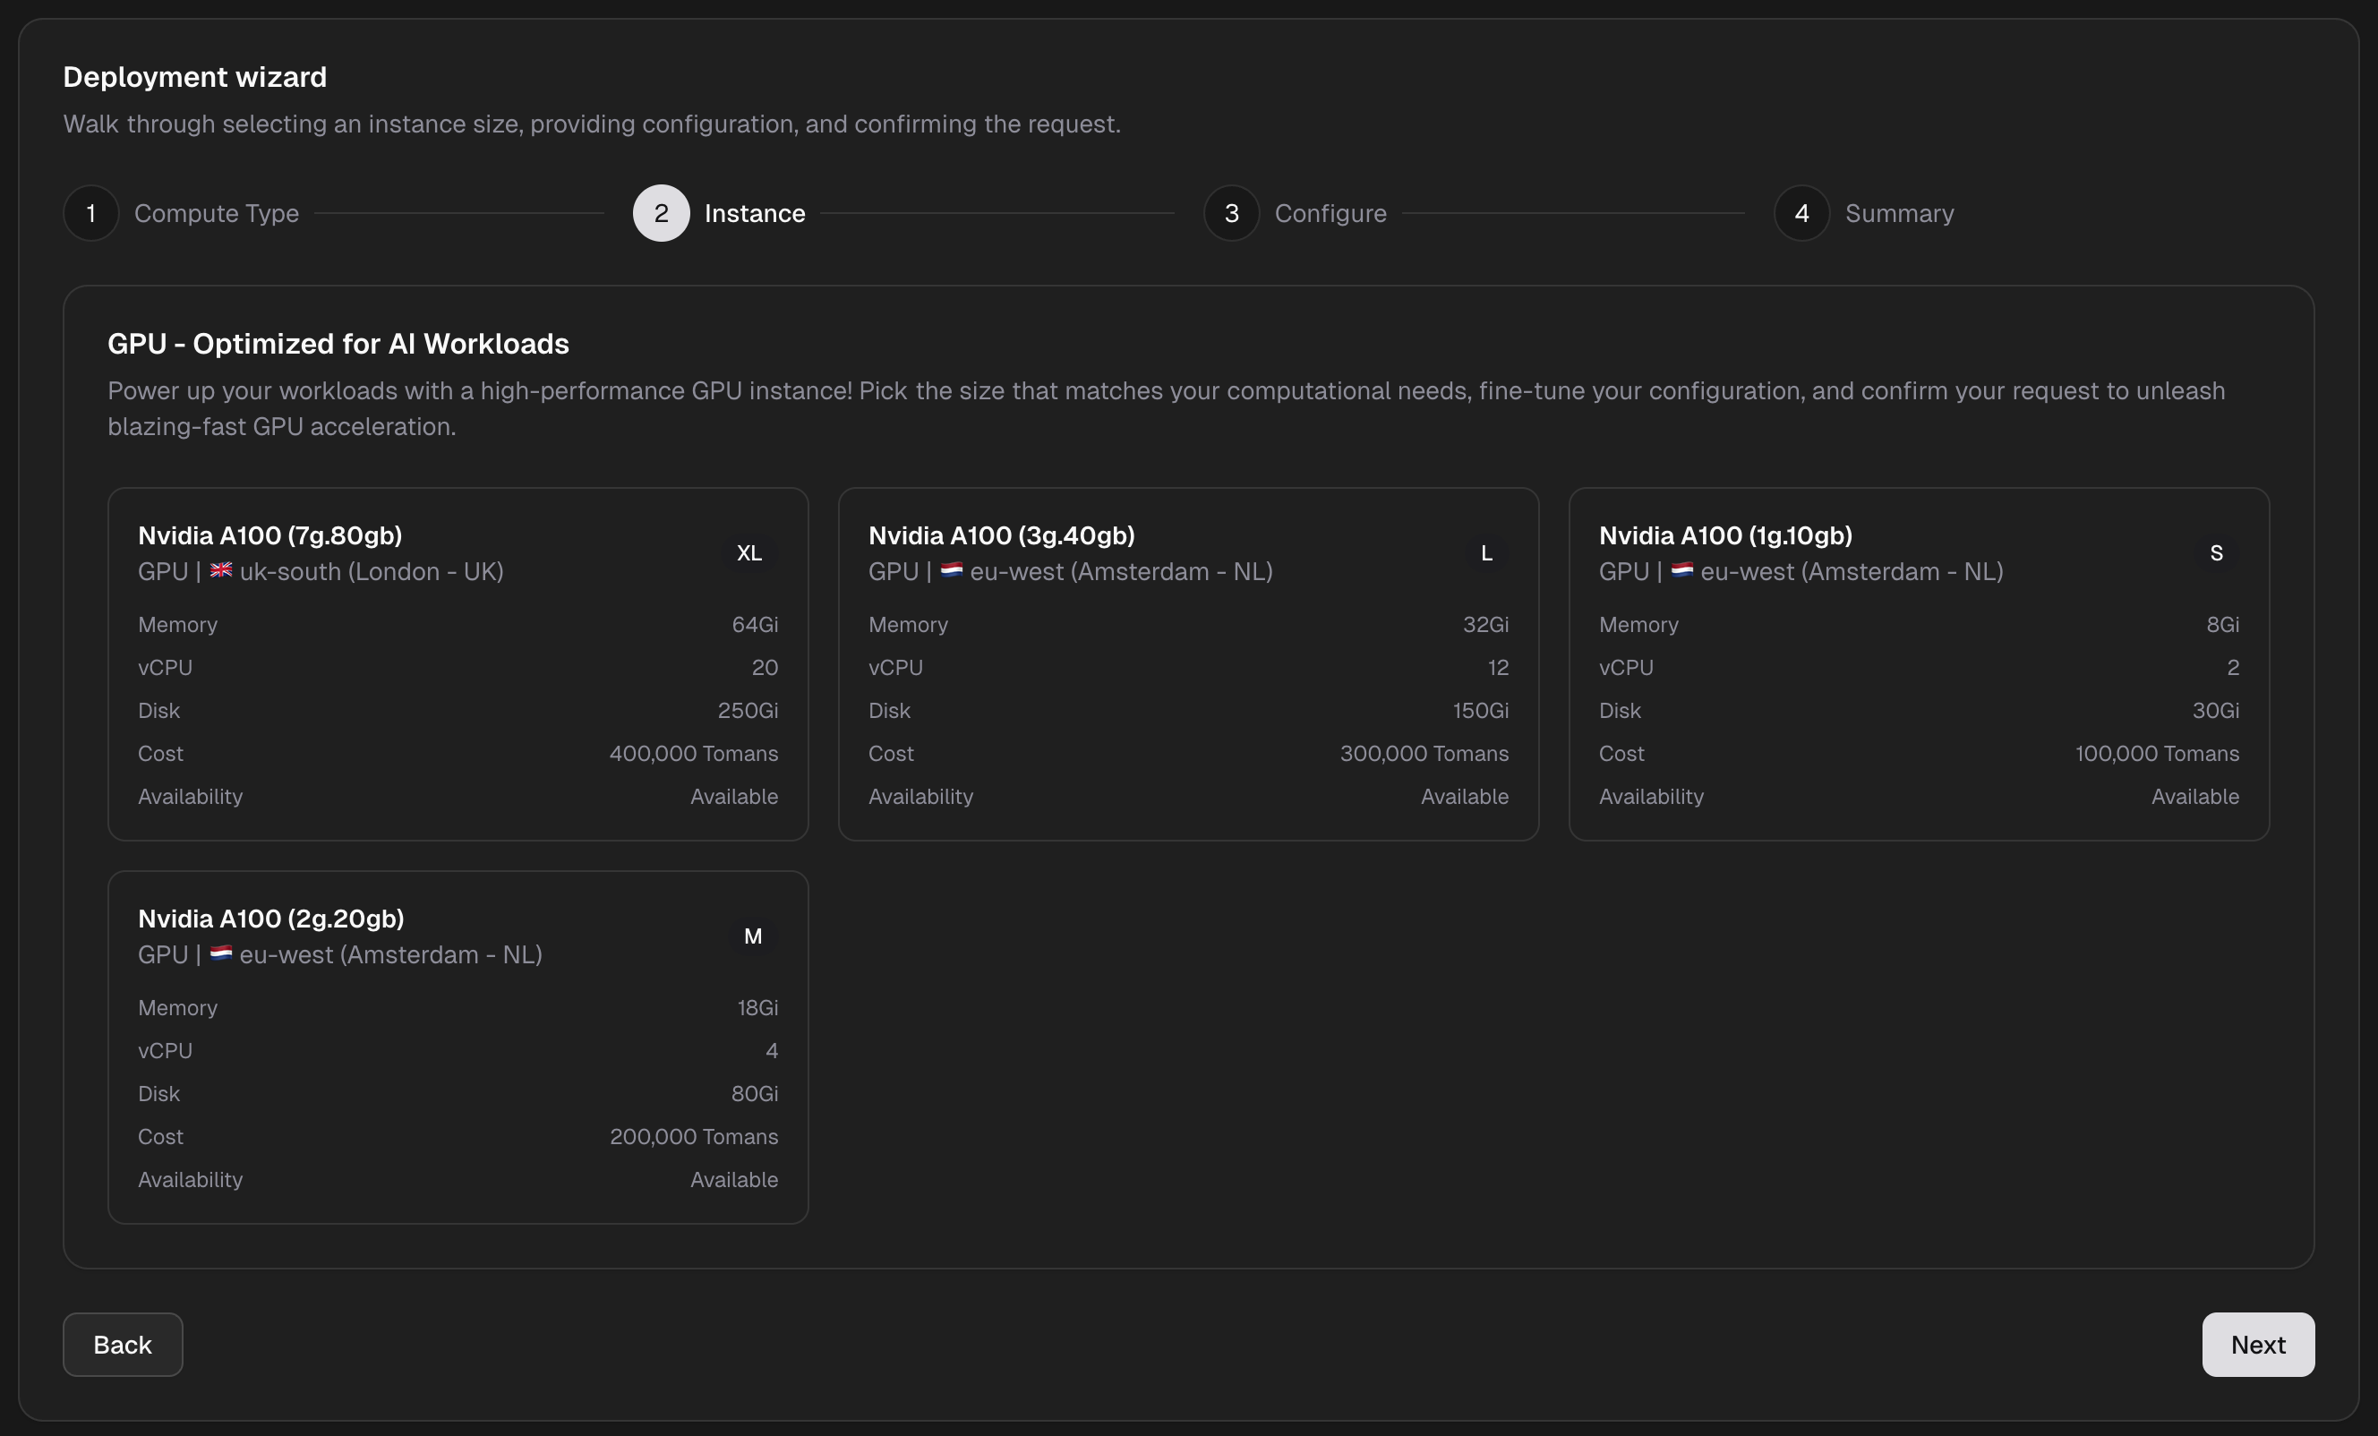Jump to step 3 Configure

click(1231, 213)
